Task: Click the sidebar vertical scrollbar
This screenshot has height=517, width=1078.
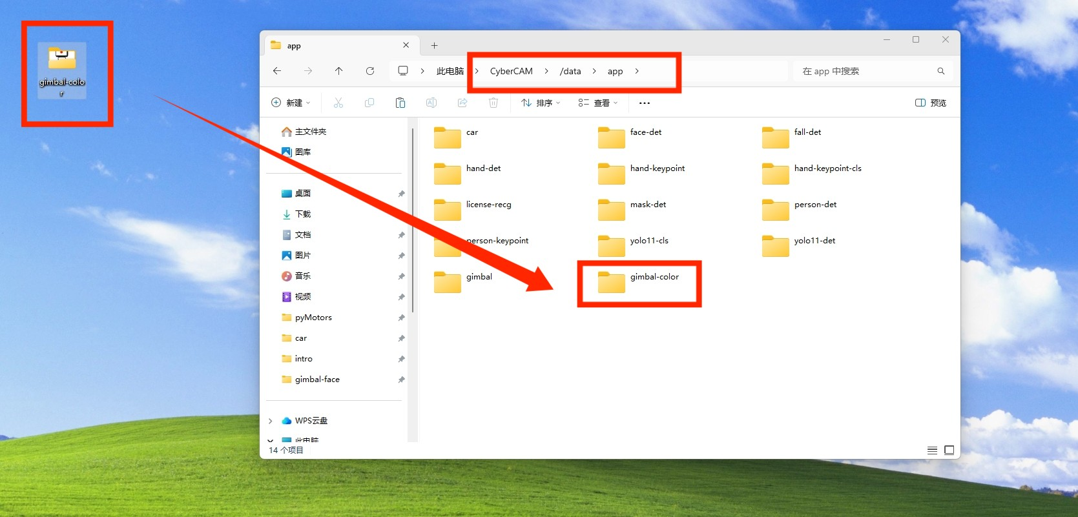Action: [x=413, y=220]
